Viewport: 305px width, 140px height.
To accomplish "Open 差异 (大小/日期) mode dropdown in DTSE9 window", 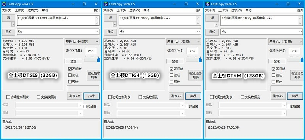I will click(82, 41).
